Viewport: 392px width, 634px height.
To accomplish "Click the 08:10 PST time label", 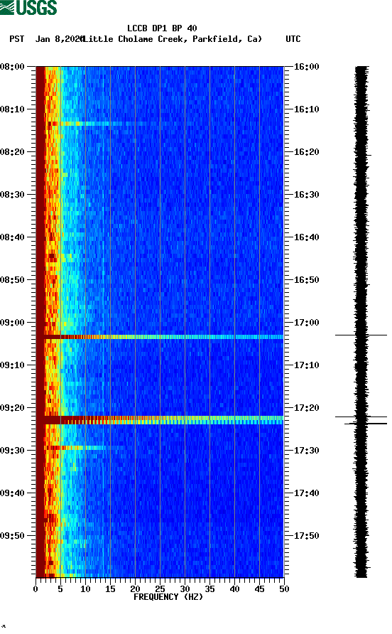I will tap(12, 109).
